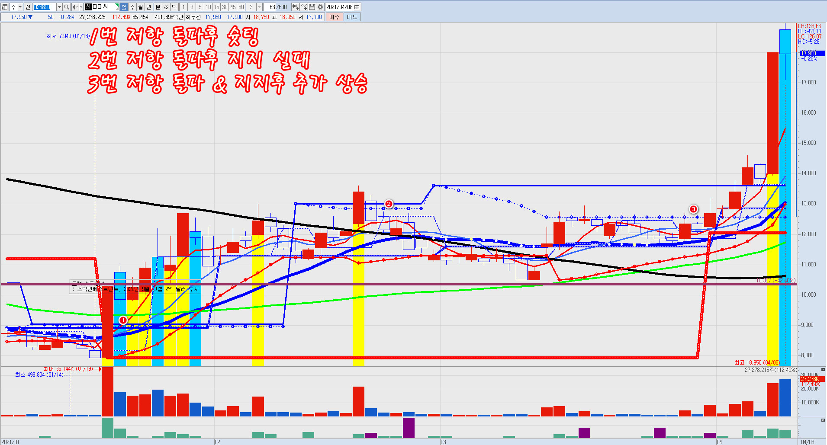Click the stock code input 026890
This screenshot has height=445, width=827.
(45, 7)
